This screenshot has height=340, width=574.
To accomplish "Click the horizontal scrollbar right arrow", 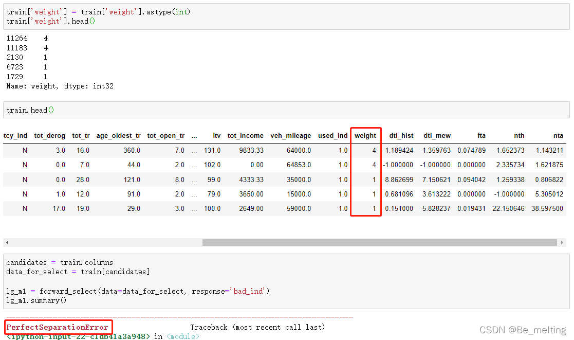I will [562, 243].
